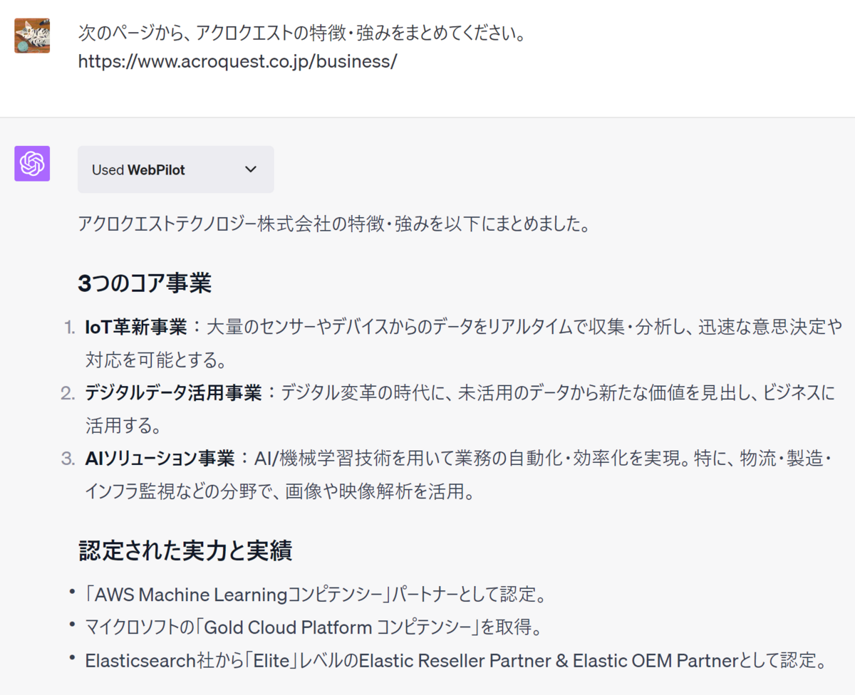This screenshot has width=855, height=695.
Task: Click the IoT革新事業 bold label
Action: 136,328
